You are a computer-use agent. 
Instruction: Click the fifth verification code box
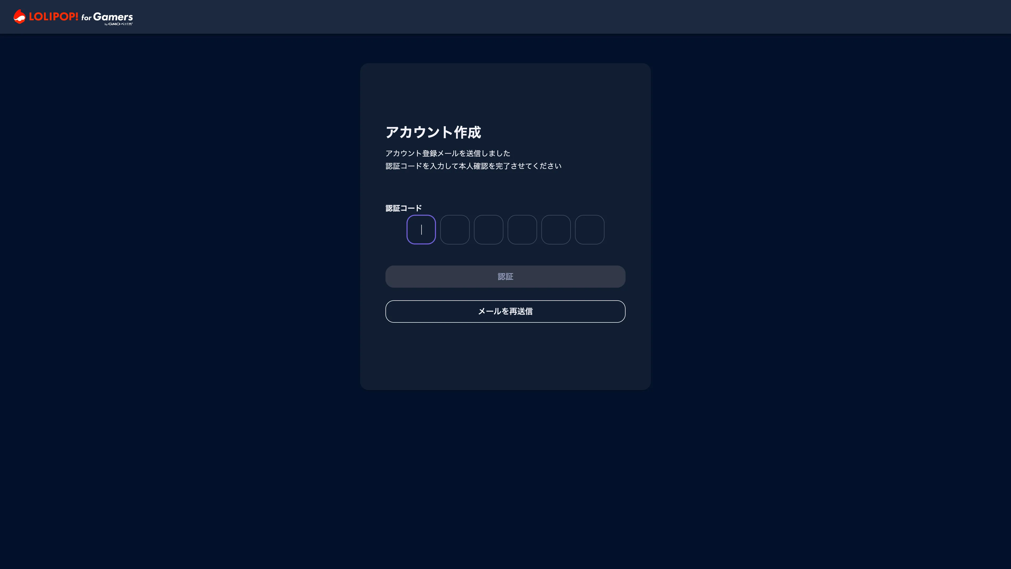point(556,229)
